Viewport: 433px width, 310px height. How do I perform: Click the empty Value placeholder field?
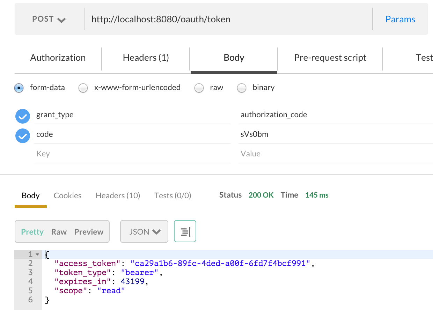[x=336, y=154]
